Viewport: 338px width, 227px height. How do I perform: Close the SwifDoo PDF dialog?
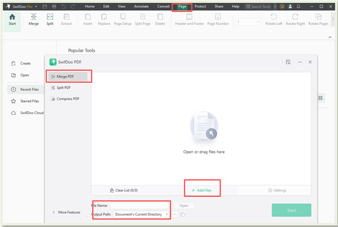(310, 62)
